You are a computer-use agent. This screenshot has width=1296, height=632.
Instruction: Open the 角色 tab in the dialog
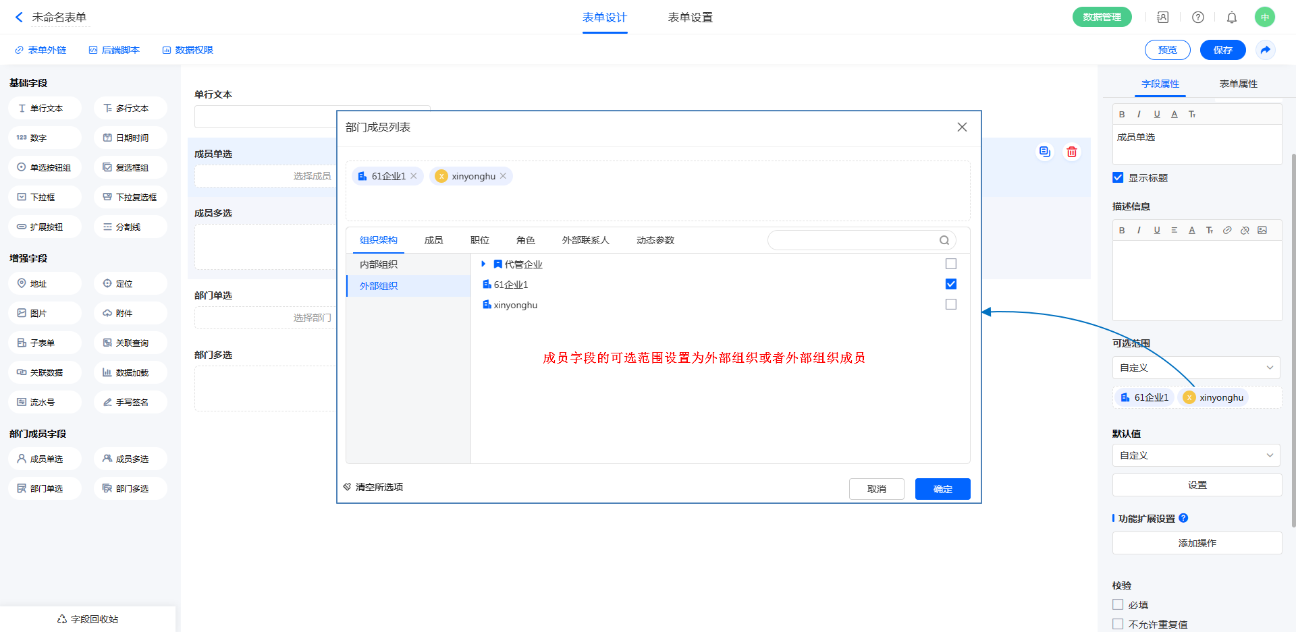(x=525, y=240)
